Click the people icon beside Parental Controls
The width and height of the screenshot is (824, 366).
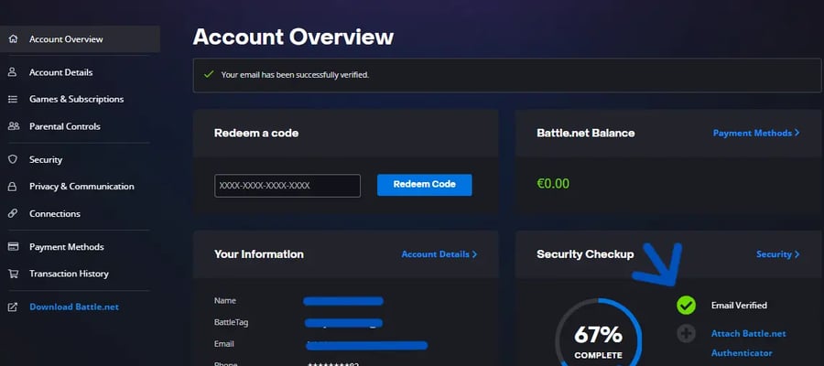13,126
